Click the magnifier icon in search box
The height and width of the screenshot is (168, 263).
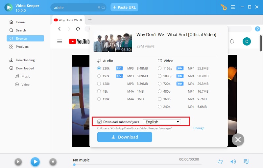click(103, 7)
